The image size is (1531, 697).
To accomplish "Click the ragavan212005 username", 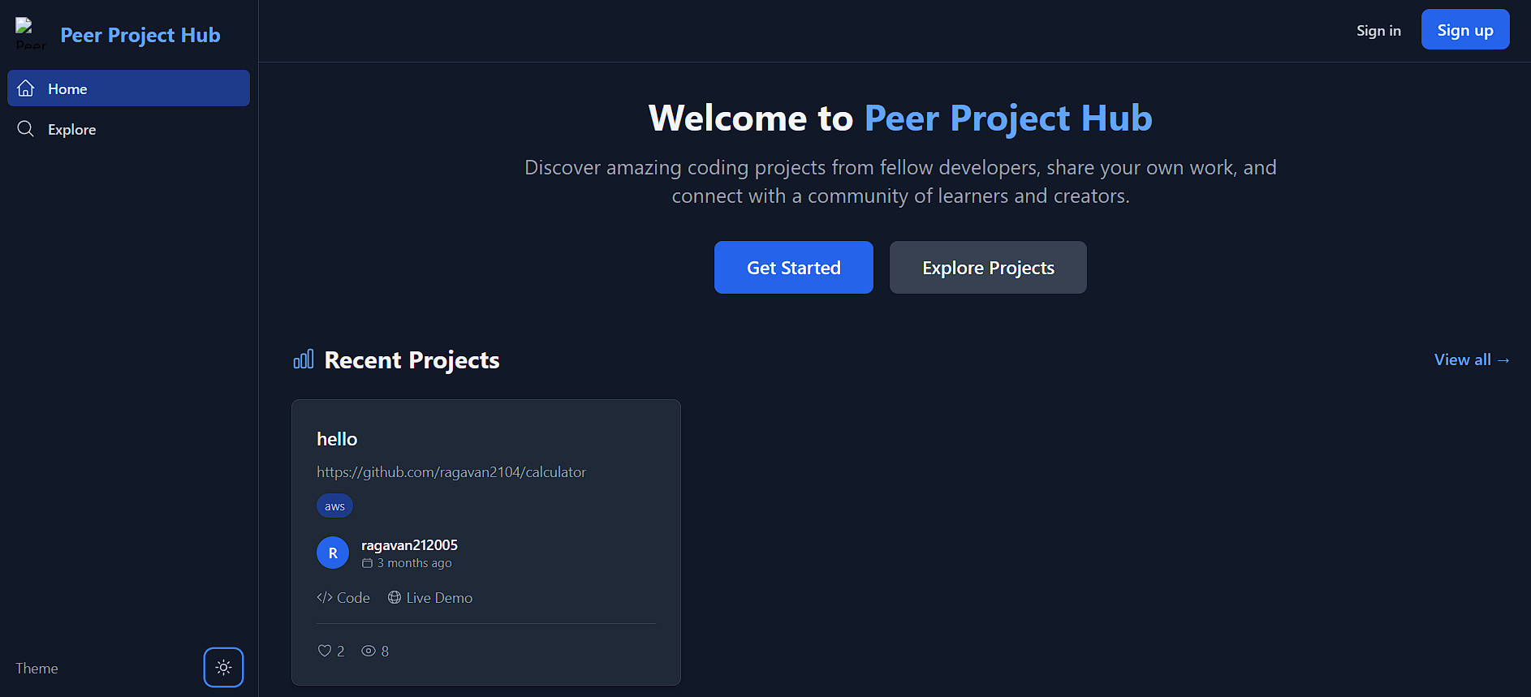I will pos(409,545).
